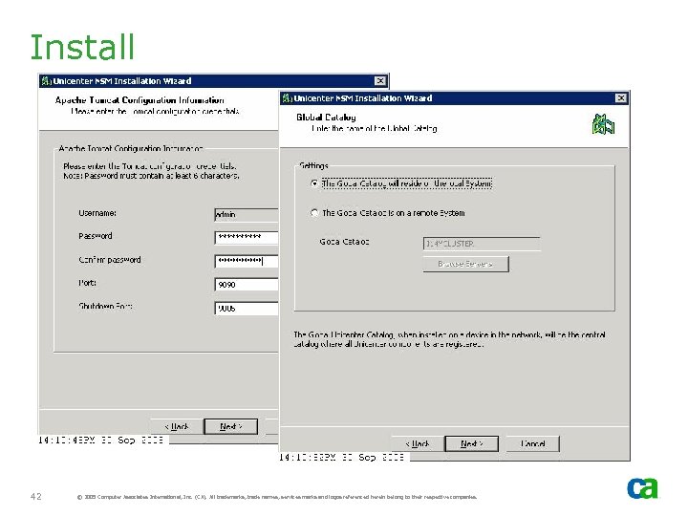Image resolution: width=688 pixels, height=516 pixels.
Task: Click Back in Global Catalog wizard
Action: pyautogui.click(x=418, y=443)
